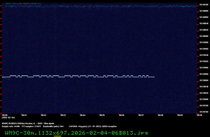Click the 10139880 frequency label
This screenshot has height=137, width=210.
point(204,74)
